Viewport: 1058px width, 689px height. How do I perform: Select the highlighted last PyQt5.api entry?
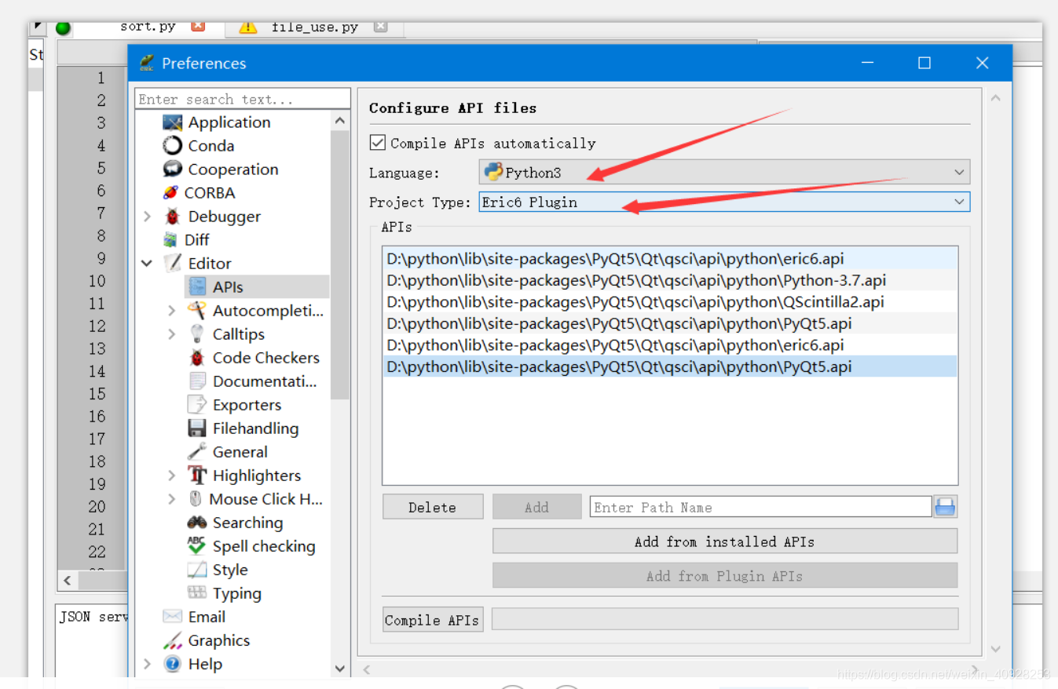670,366
